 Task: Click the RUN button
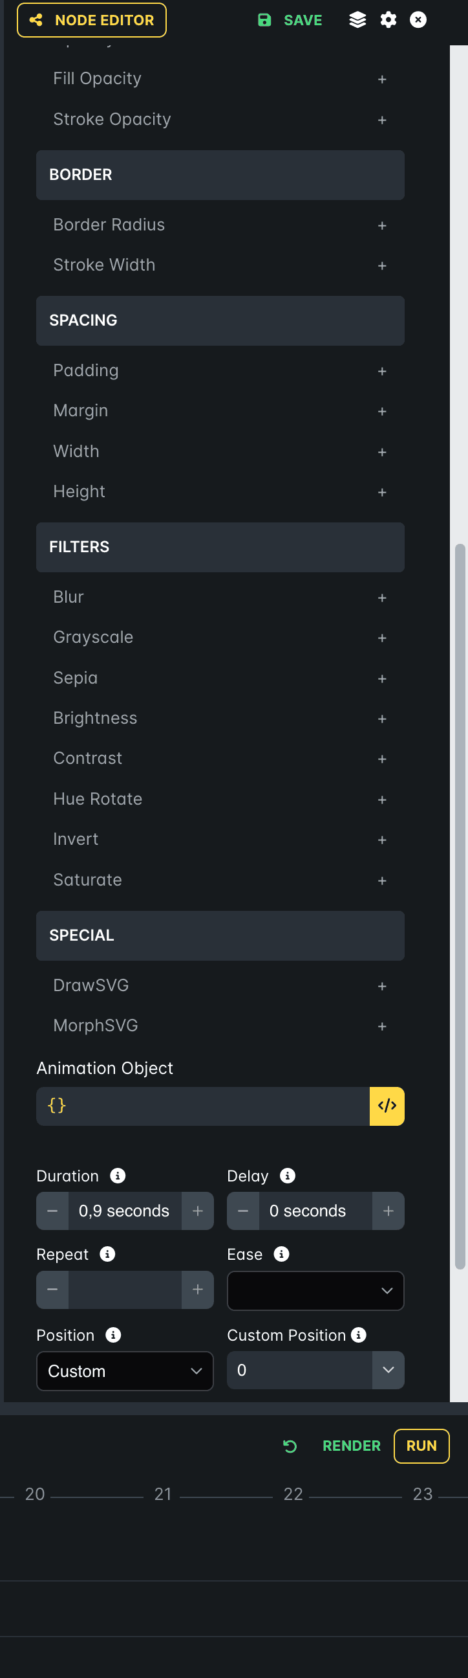pyautogui.click(x=421, y=1446)
